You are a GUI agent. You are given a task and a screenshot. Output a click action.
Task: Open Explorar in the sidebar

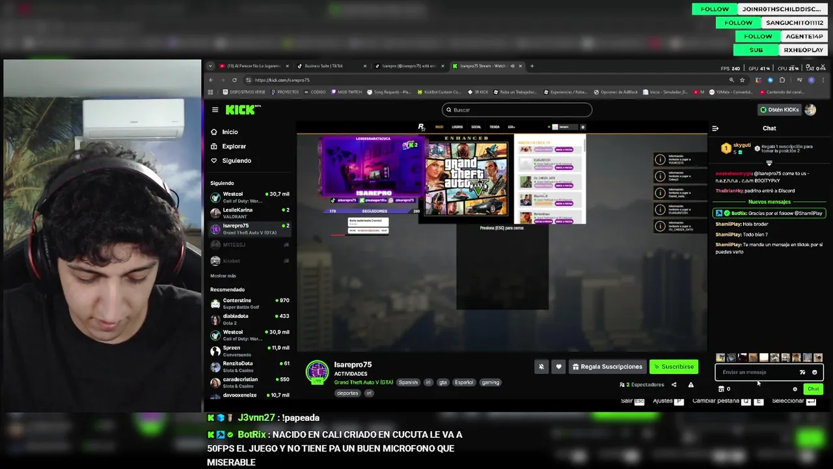(228, 146)
